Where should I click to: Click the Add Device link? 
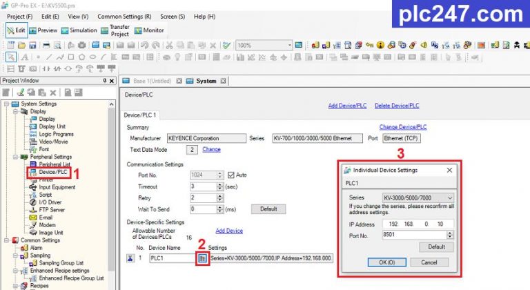[229, 231]
